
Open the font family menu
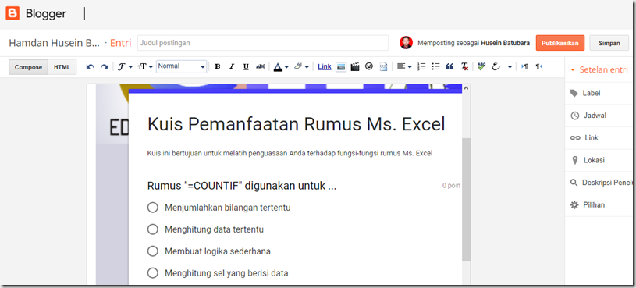pyautogui.click(x=125, y=67)
